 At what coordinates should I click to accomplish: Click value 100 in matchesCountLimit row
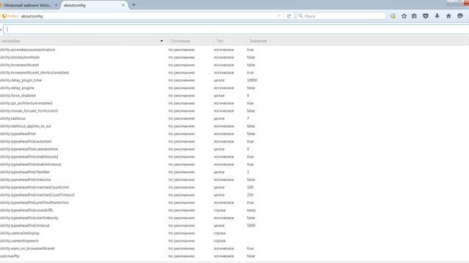[250, 187]
